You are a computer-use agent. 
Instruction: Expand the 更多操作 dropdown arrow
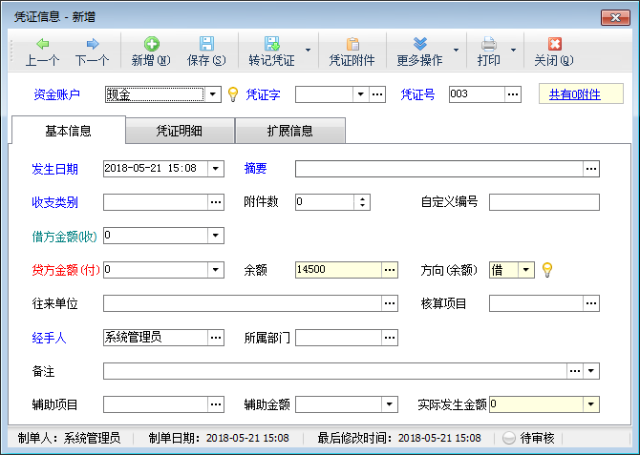click(456, 50)
